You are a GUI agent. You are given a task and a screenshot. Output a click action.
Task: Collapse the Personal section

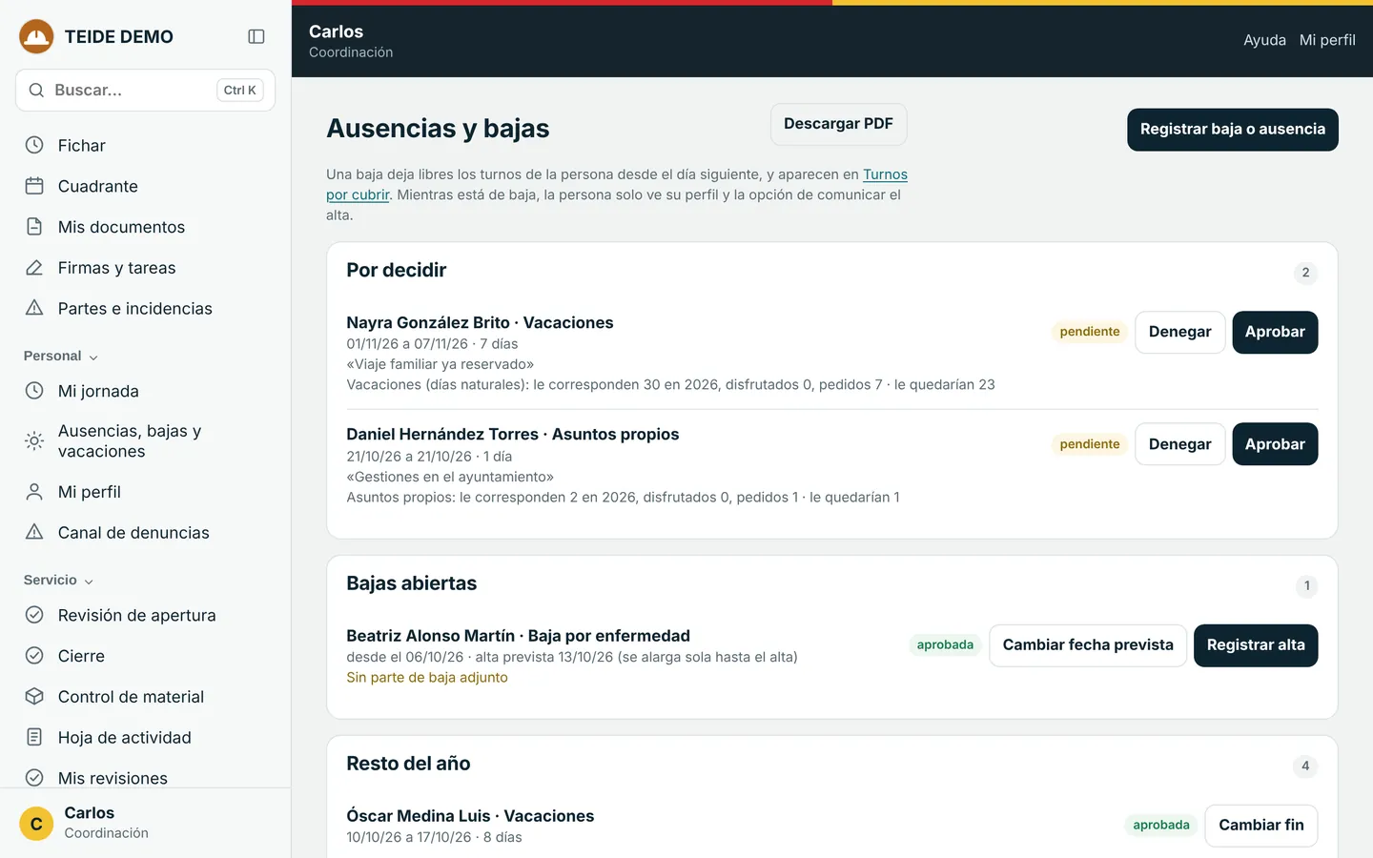click(61, 357)
